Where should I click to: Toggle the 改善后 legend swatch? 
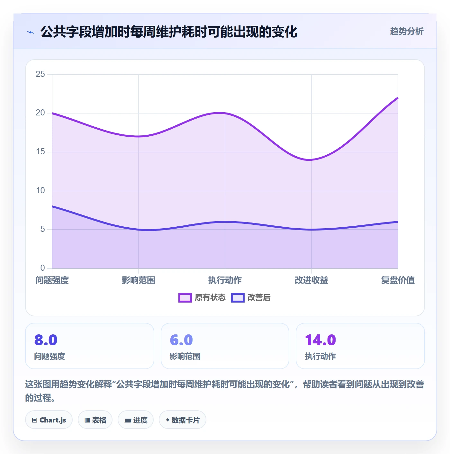238,298
